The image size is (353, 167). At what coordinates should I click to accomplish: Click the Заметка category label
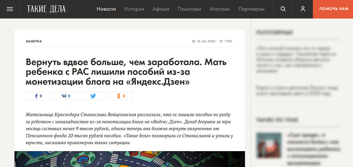(34, 41)
